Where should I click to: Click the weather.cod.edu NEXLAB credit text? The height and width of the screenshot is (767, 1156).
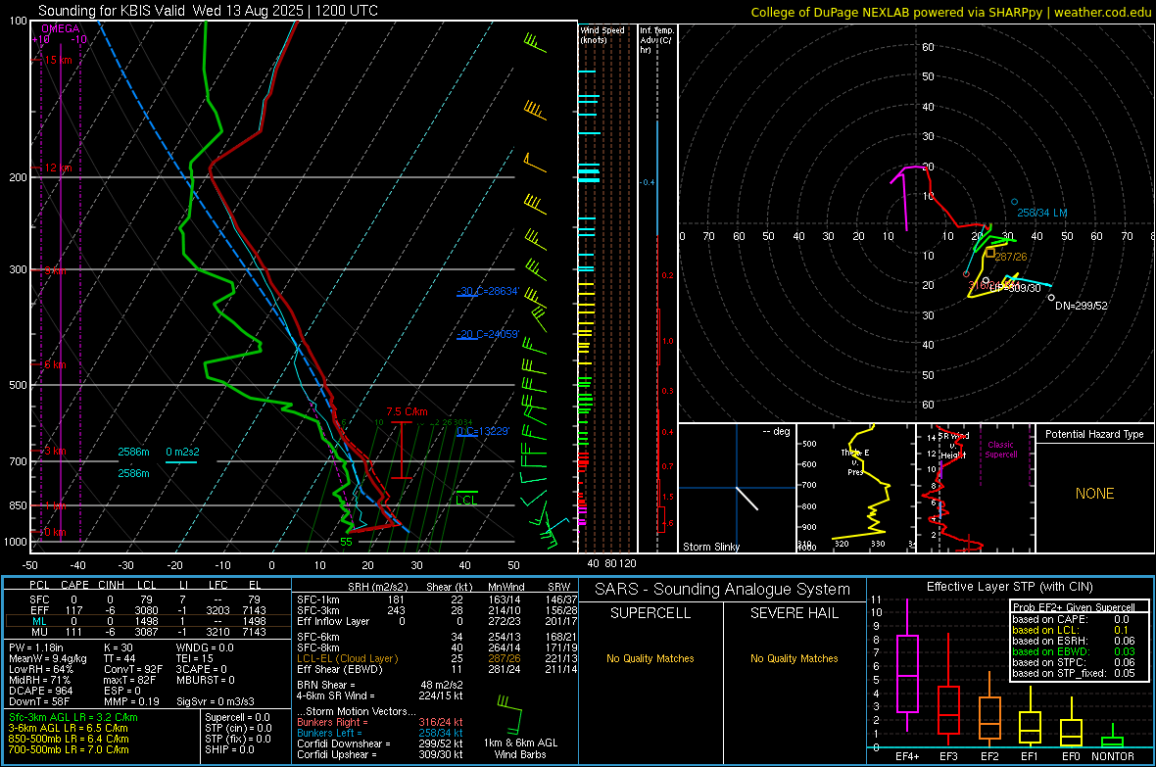tap(950, 12)
